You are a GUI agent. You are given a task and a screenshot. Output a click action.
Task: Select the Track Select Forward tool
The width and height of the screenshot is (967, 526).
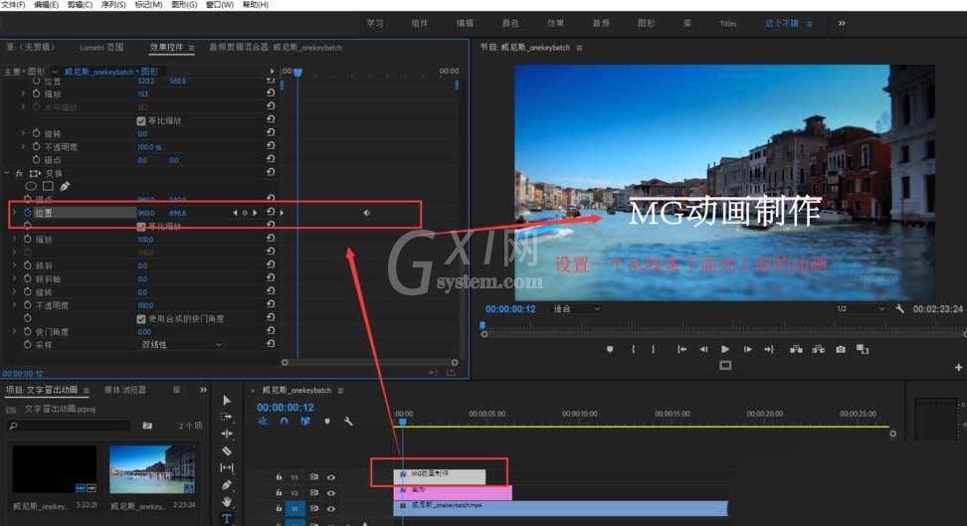(x=227, y=417)
